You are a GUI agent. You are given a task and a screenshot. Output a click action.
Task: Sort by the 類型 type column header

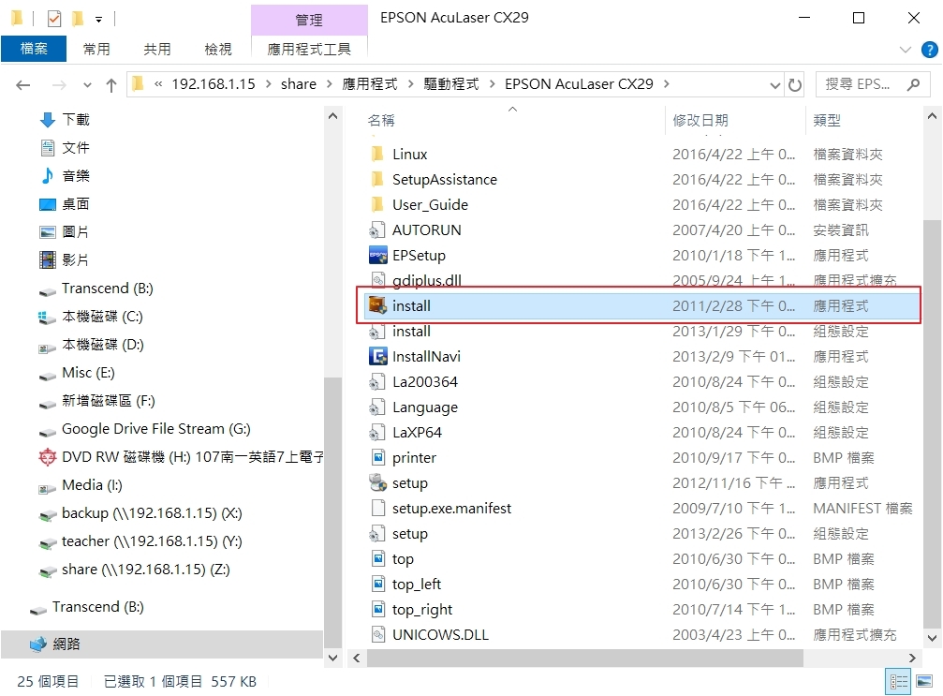tap(863, 120)
